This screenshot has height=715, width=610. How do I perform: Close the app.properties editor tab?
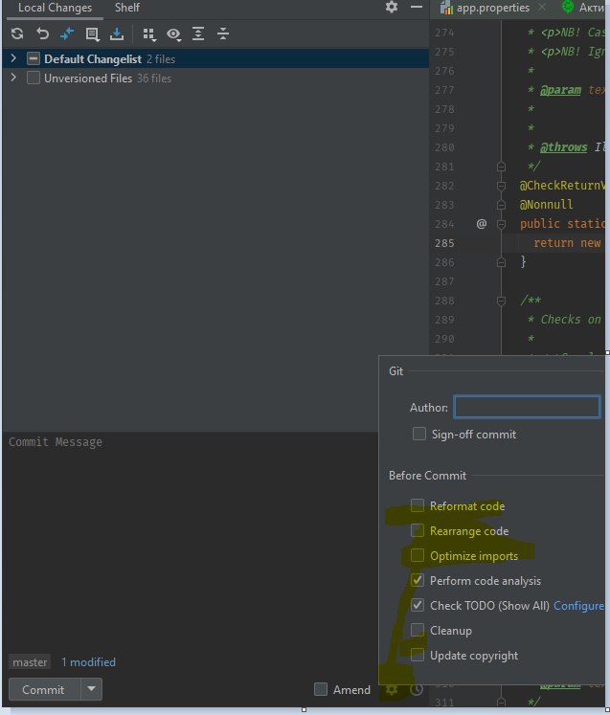click(542, 7)
